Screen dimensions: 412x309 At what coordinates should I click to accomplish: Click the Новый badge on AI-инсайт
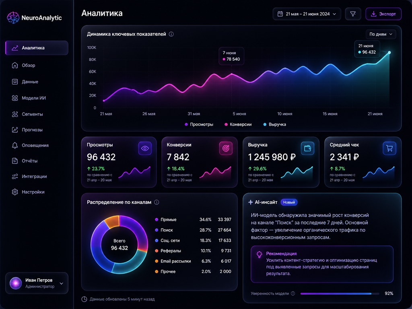click(x=289, y=202)
